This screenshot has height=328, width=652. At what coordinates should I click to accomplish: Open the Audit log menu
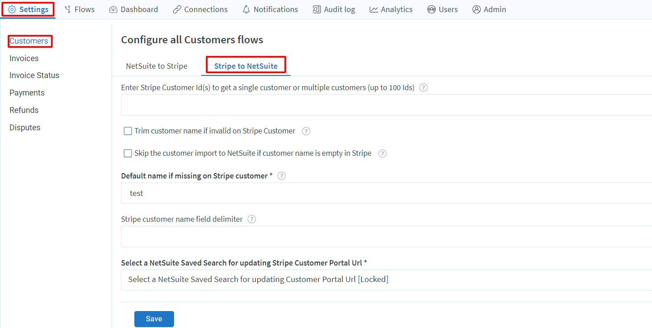[x=334, y=9]
